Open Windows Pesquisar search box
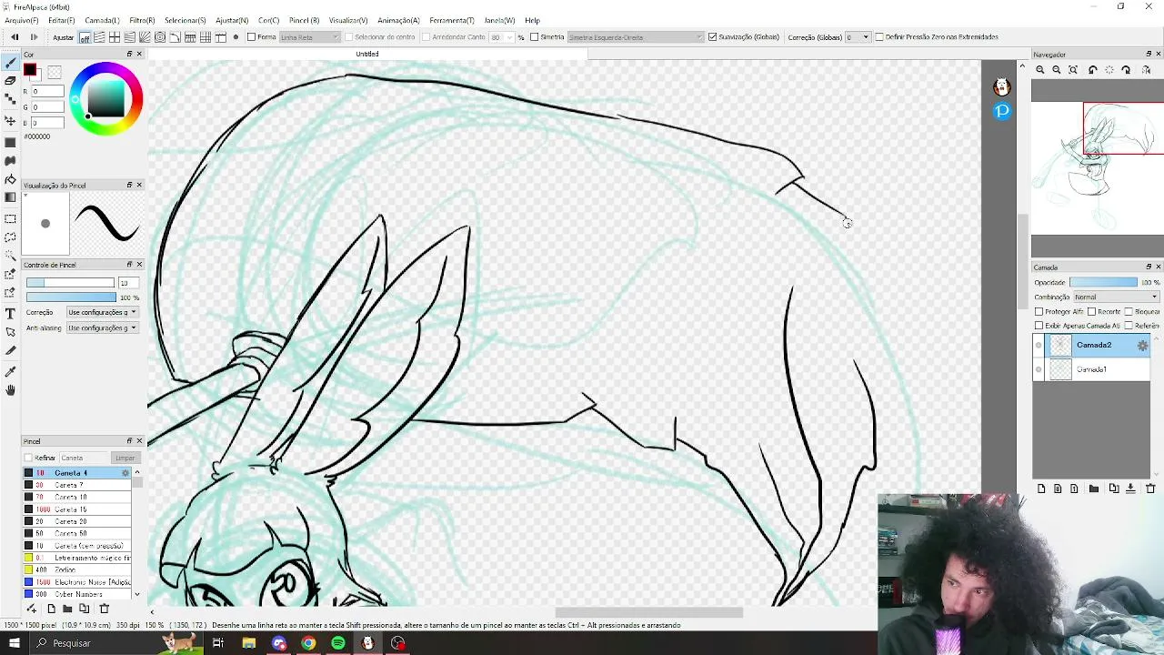Image resolution: width=1164 pixels, height=655 pixels. [87, 643]
